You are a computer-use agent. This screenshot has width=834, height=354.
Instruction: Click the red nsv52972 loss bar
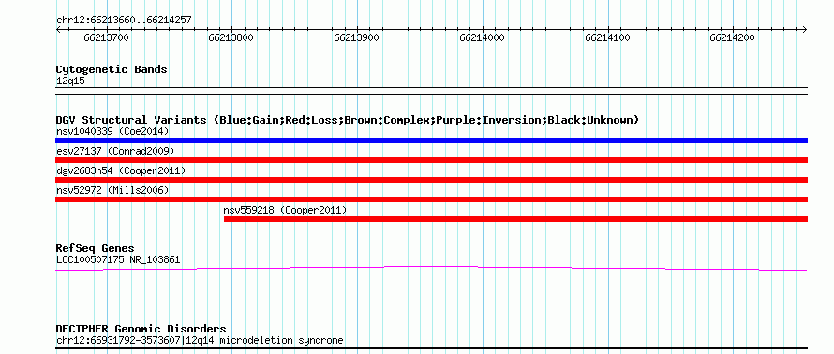pos(431,199)
